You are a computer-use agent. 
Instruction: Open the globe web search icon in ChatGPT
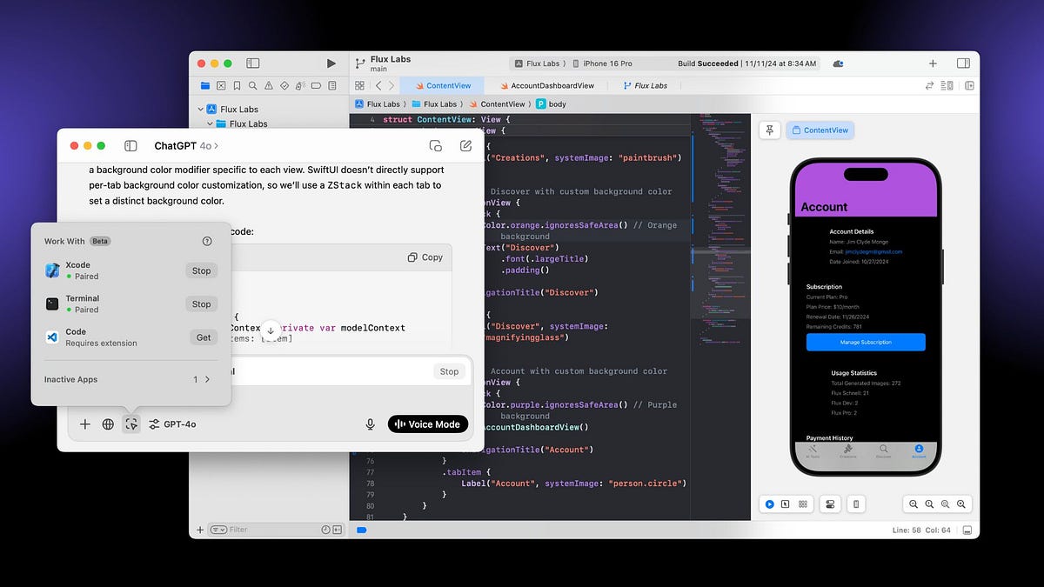click(108, 424)
